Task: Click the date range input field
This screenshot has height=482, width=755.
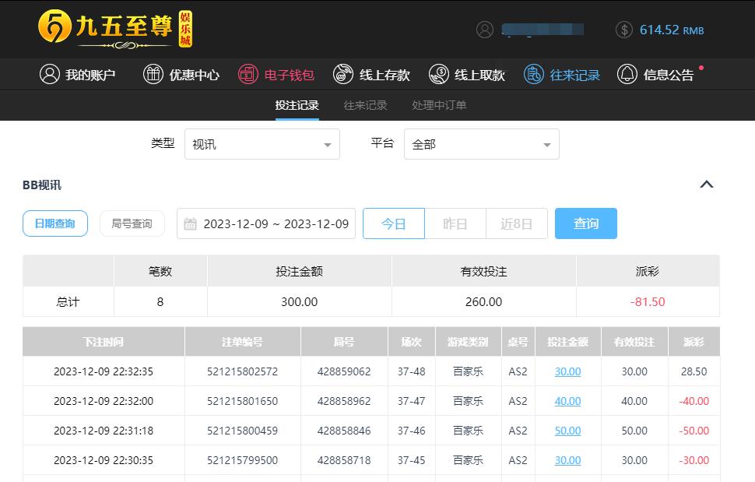Action: [x=265, y=223]
